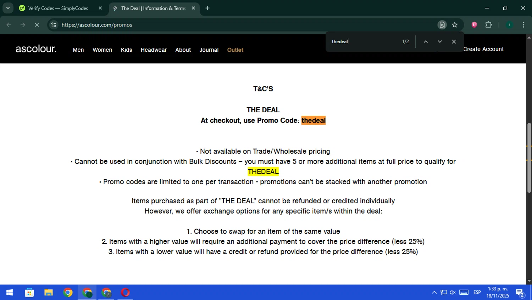Click the page vertical scrollbar thumb

click(529, 158)
